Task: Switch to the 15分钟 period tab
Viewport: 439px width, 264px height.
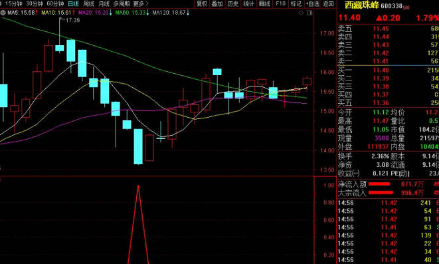Action: click(14, 3)
